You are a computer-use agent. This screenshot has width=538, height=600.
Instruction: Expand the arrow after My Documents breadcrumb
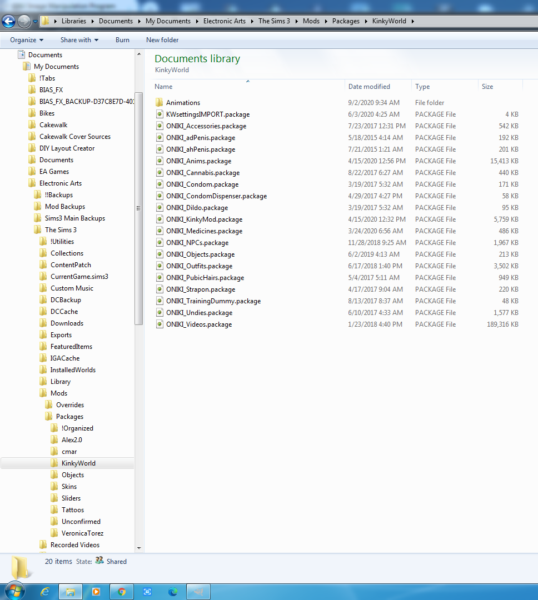coord(197,21)
